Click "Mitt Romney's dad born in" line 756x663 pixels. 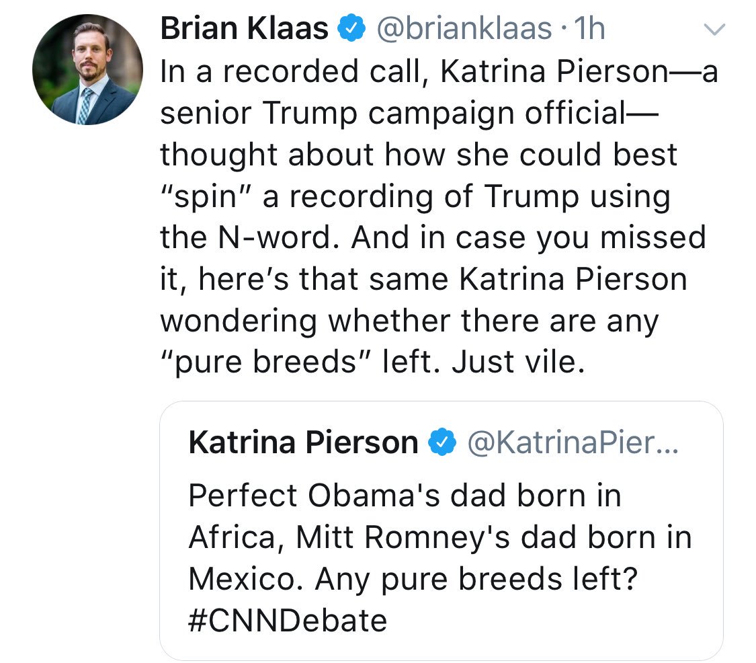[x=493, y=537]
